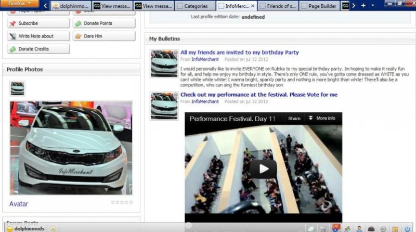
Task: Click the blue power icon in the bottom bar
Action: (408, 229)
